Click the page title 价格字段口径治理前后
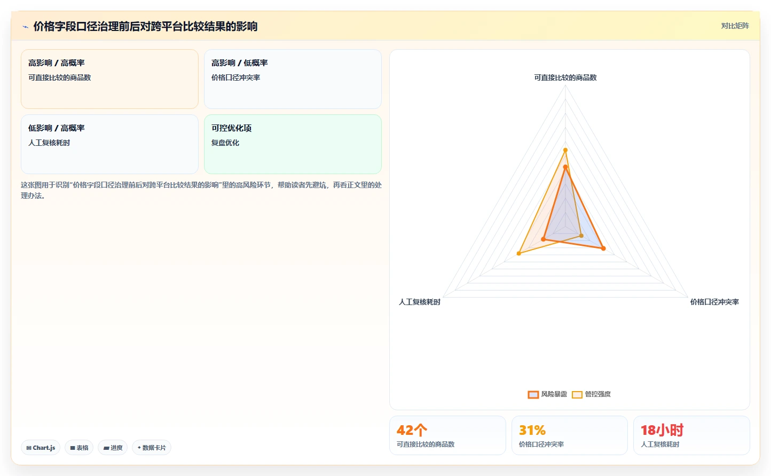The width and height of the screenshot is (771, 476). [x=145, y=26]
